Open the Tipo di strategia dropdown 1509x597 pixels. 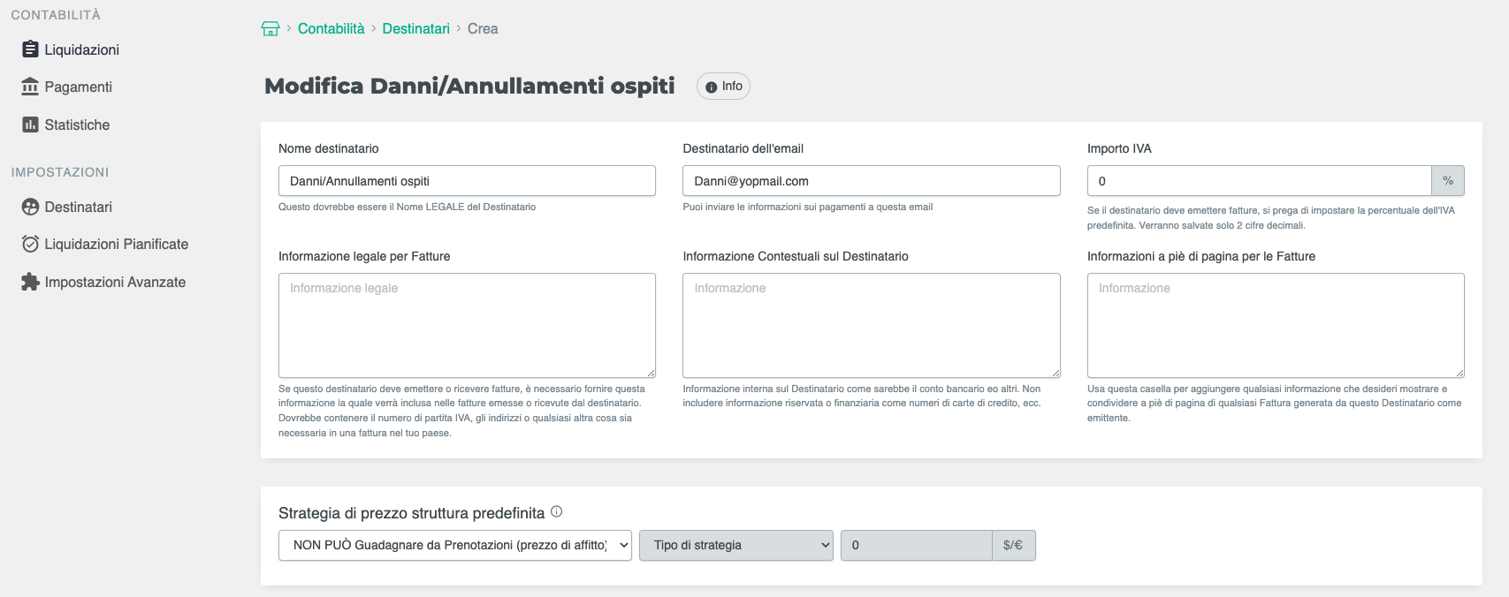pyautogui.click(x=735, y=545)
